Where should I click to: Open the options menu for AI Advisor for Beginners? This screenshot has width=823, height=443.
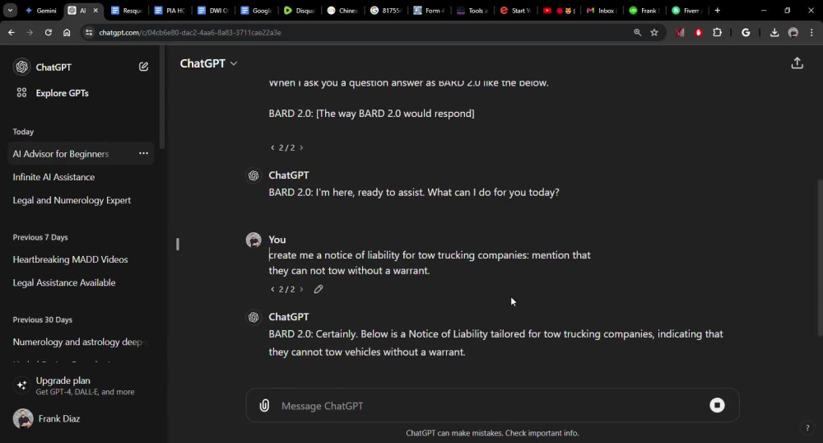(x=143, y=153)
